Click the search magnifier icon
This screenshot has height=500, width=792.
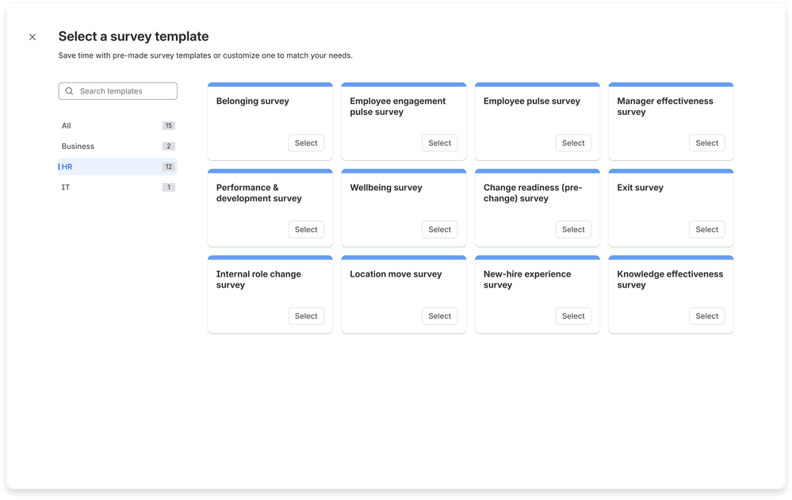click(x=70, y=90)
